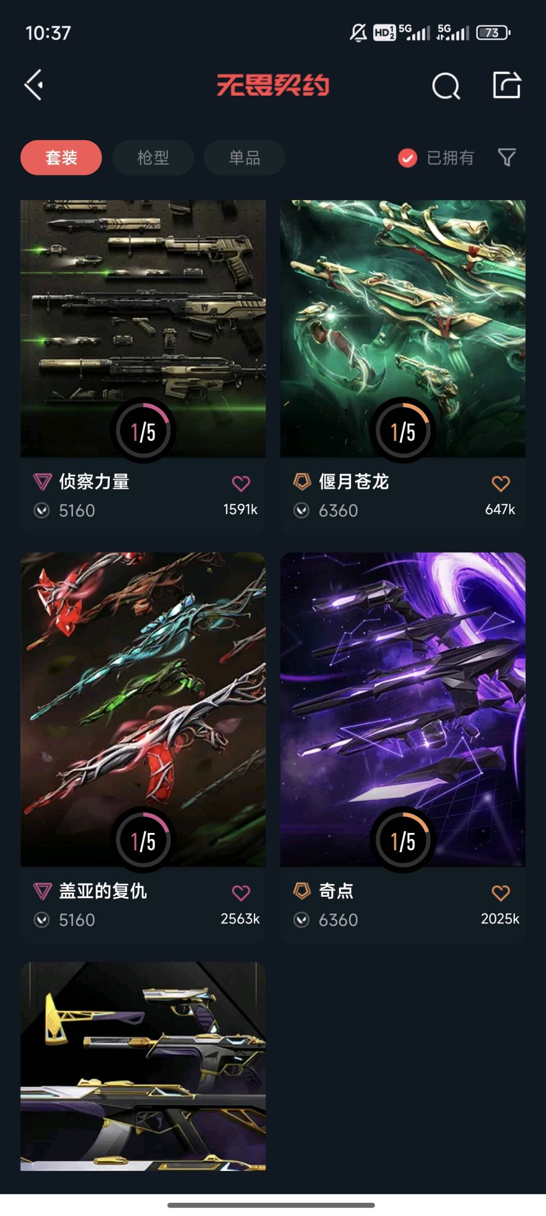Tap the 盖亚的复仇 bundle name
Image resolution: width=546 pixels, height=1216 pixels.
pos(103,891)
